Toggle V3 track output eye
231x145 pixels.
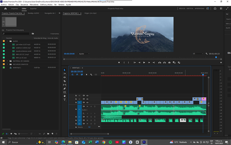[87, 96]
